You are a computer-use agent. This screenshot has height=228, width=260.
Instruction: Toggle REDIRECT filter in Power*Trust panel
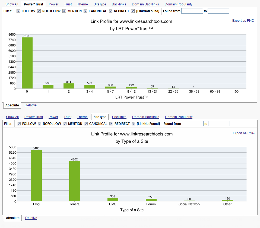(111, 11)
